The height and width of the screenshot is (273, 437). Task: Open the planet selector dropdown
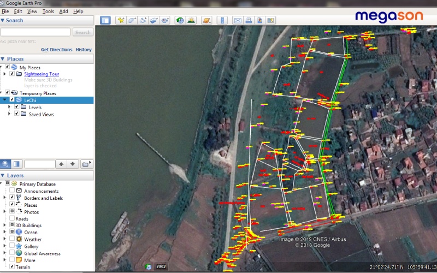(206, 20)
